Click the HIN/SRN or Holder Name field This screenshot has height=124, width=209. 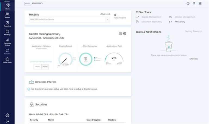coord(67,20)
